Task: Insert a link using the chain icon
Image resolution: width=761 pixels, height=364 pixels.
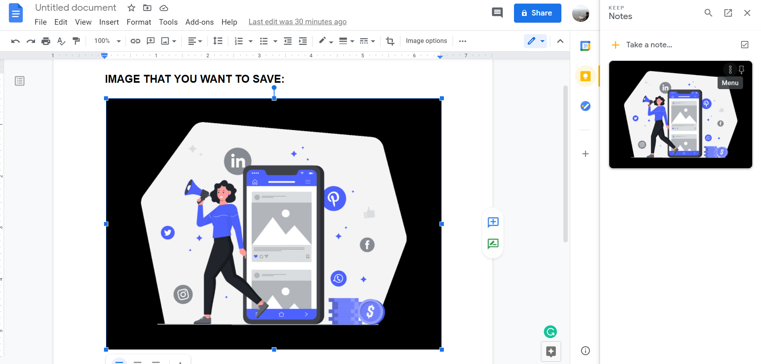Action: click(135, 41)
